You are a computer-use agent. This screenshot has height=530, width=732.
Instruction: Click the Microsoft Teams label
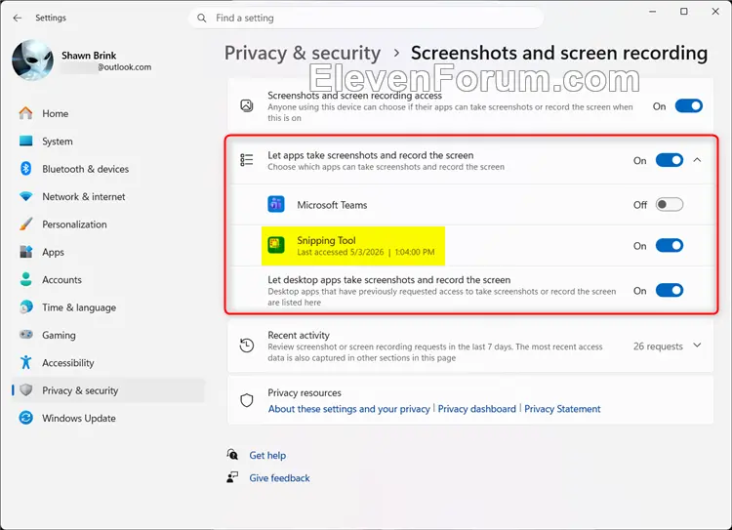tap(332, 205)
